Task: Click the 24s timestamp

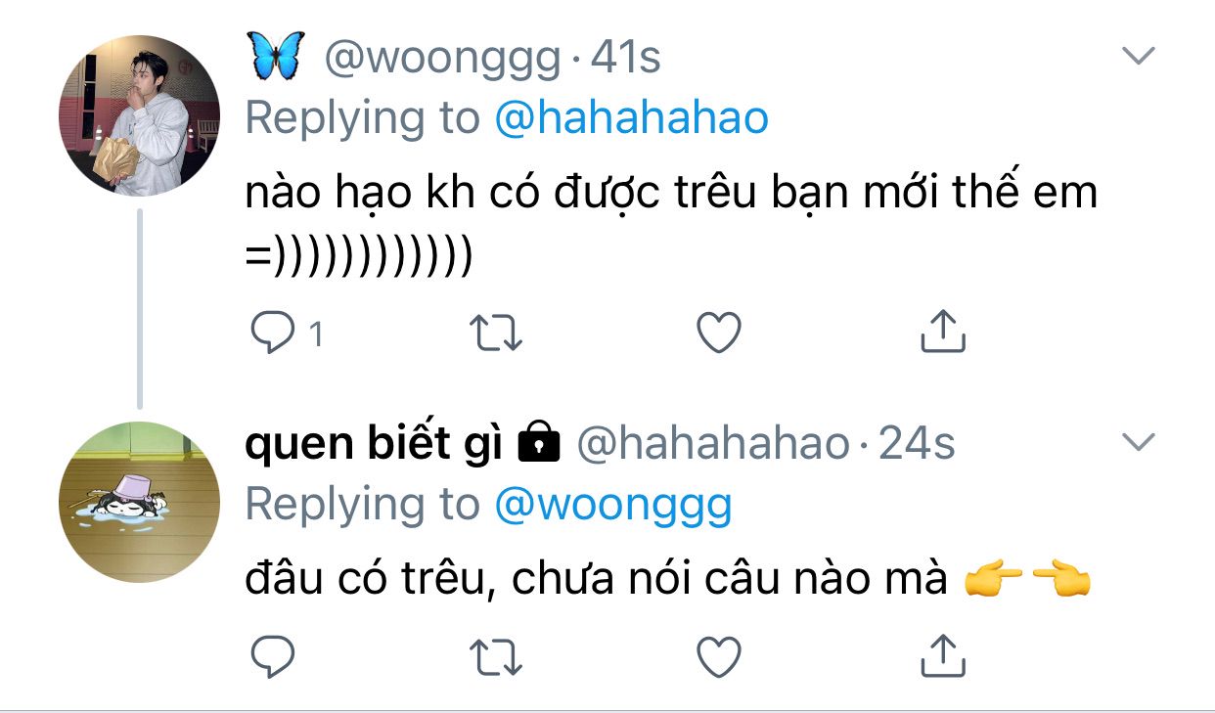Action: pyautogui.click(x=916, y=445)
